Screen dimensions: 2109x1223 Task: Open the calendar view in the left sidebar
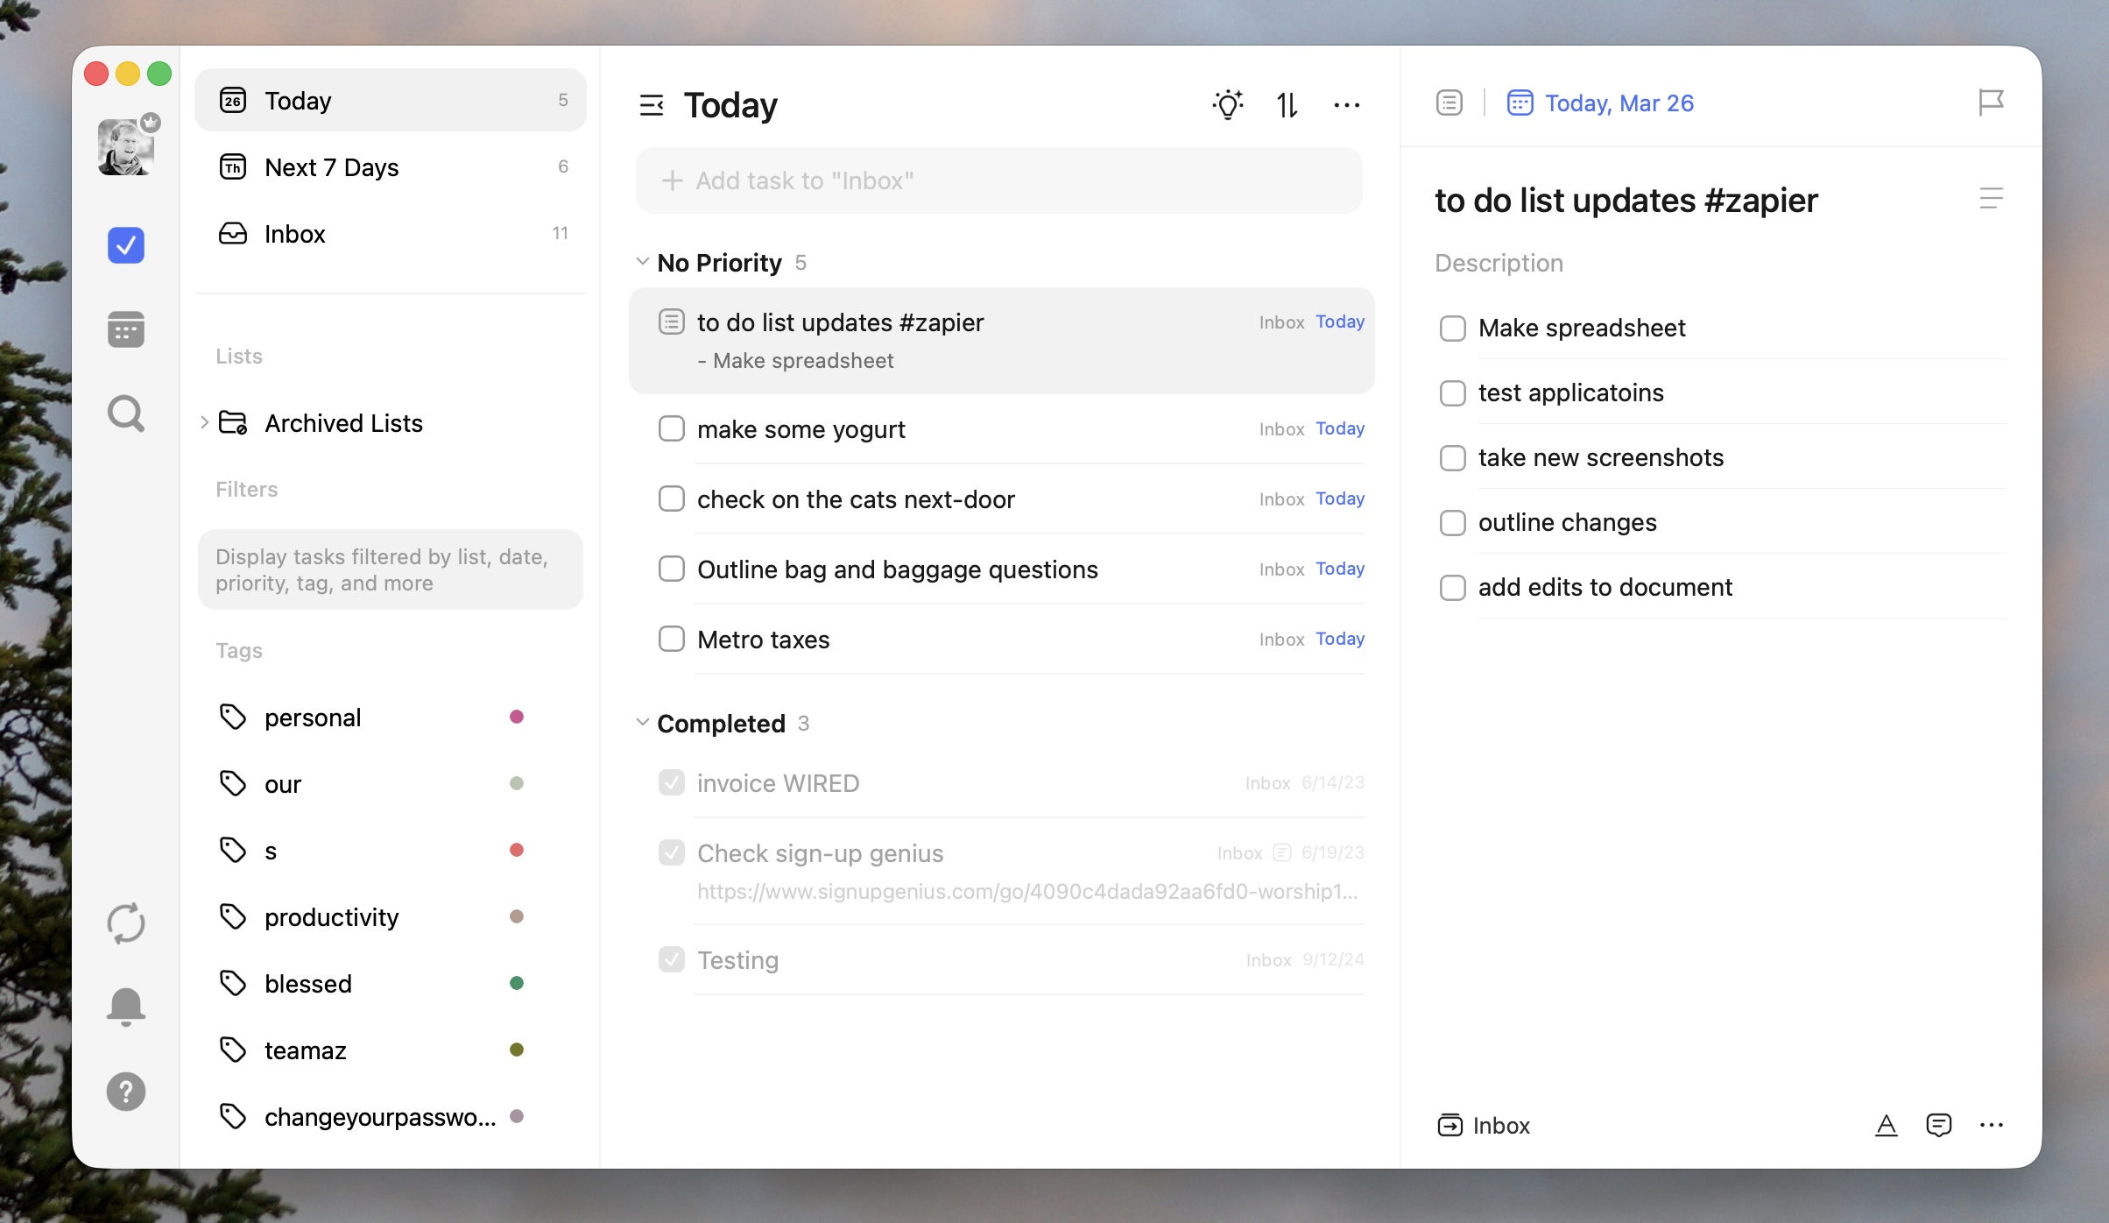[x=125, y=329]
